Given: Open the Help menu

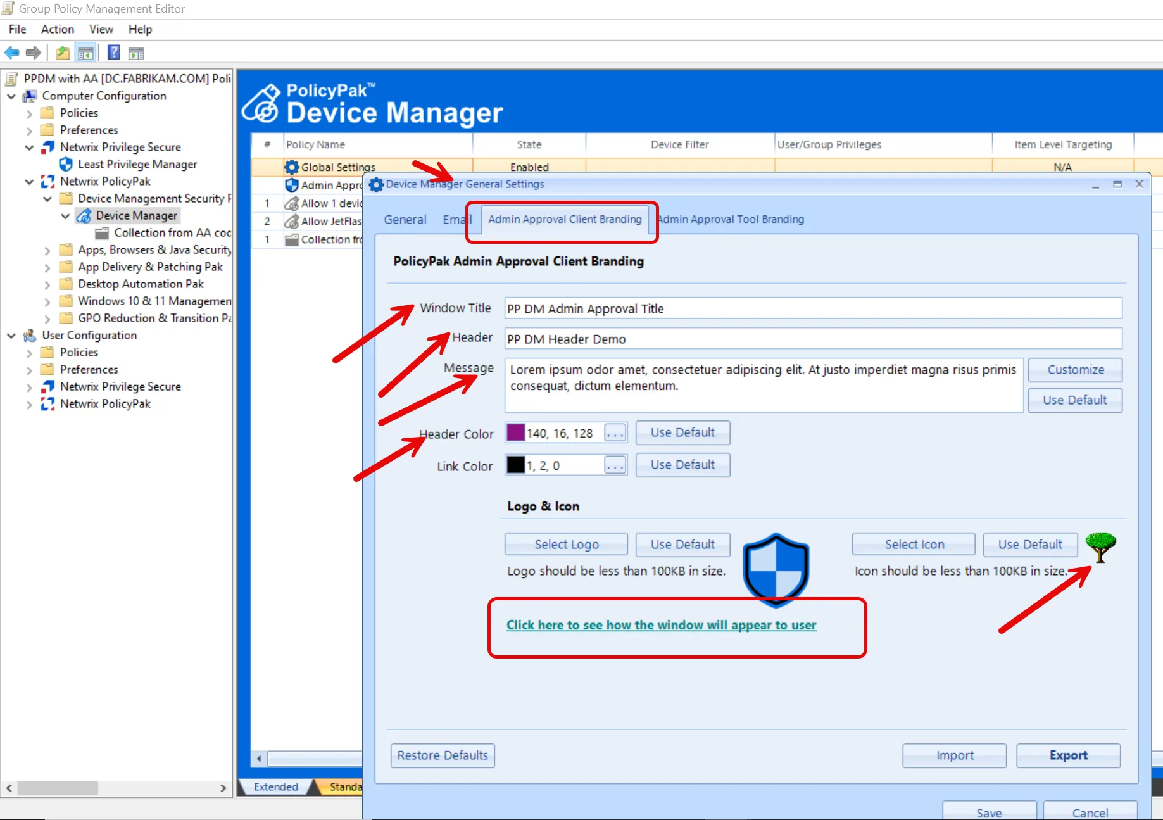Looking at the screenshot, I should tap(140, 29).
